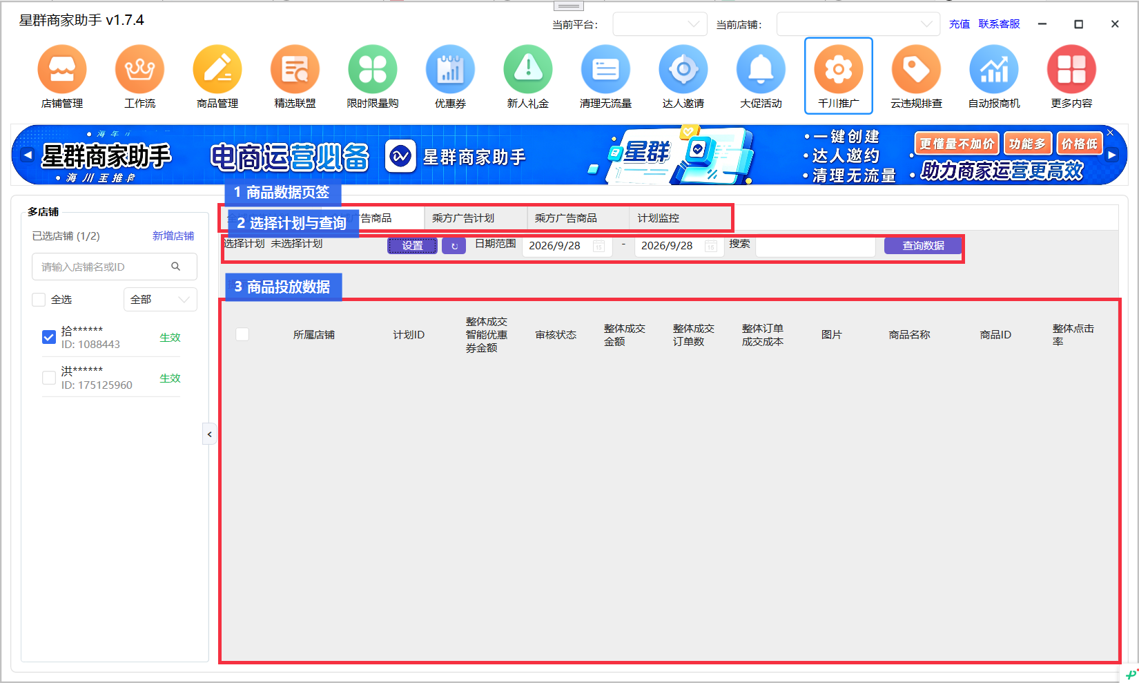
Task: Open the 清理无流量 icon
Action: click(605, 69)
